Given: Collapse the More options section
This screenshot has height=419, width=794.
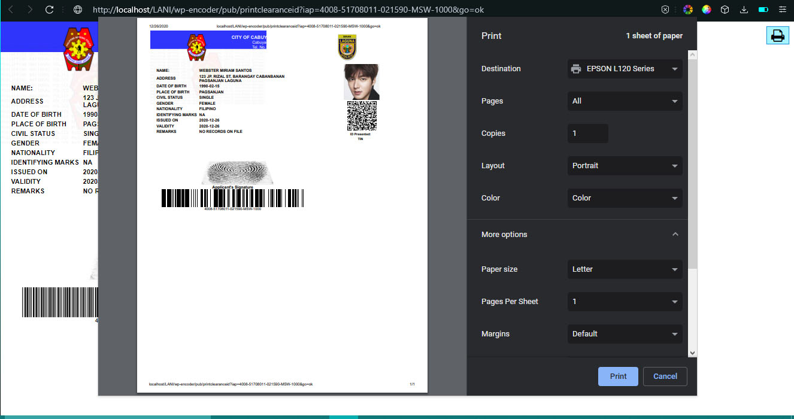Looking at the screenshot, I should click(675, 235).
